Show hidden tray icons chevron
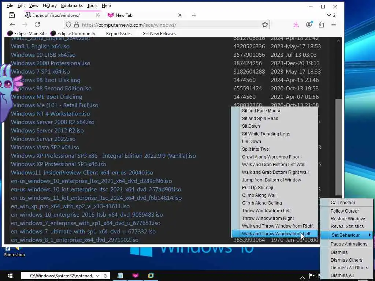 point(302,277)
